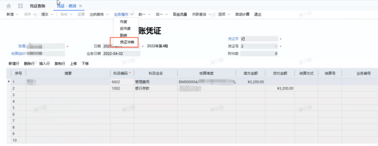Click the 附件数 input field
The width and height of the screenshot is (378, 146).
click(259, 53)
